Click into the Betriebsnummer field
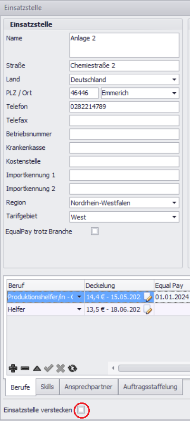The height and width of the screenshot is (421, 190). point(124,134)
